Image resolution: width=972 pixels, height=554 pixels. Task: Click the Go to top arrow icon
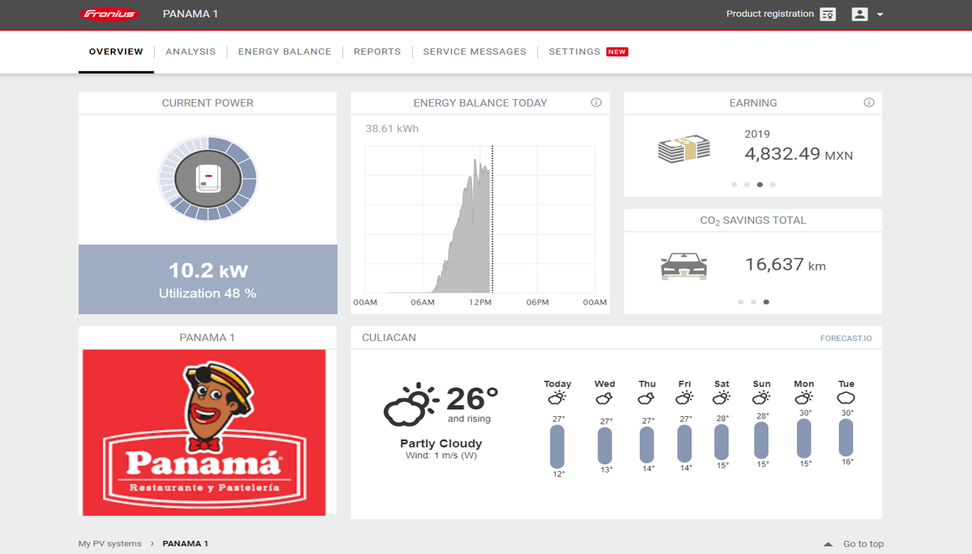(828, 544)
